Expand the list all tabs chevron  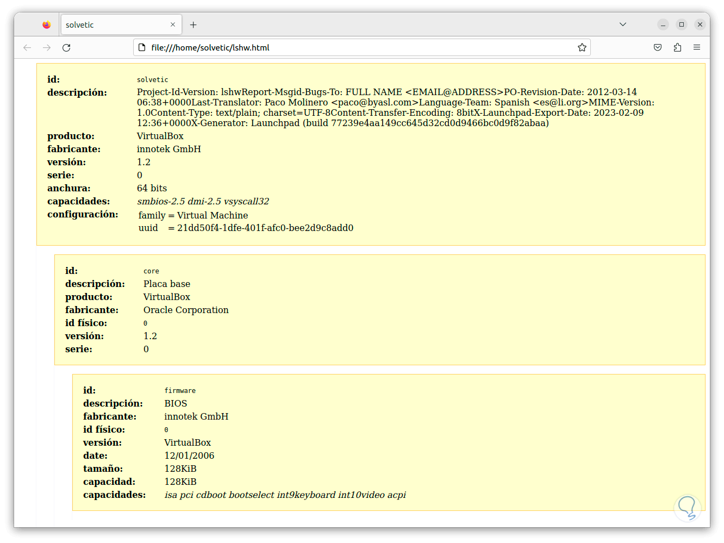coord(623,24)
